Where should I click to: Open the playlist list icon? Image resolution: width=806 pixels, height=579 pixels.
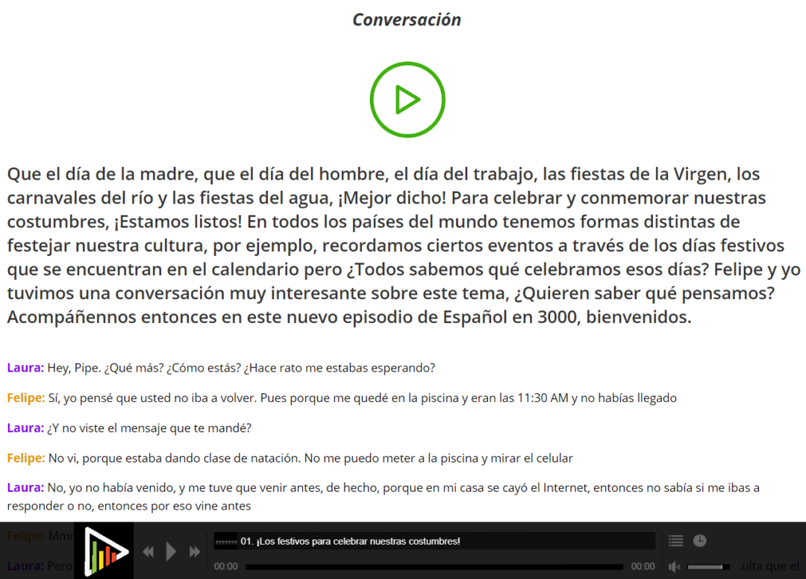pyautogui.click(x=675, y=541)
